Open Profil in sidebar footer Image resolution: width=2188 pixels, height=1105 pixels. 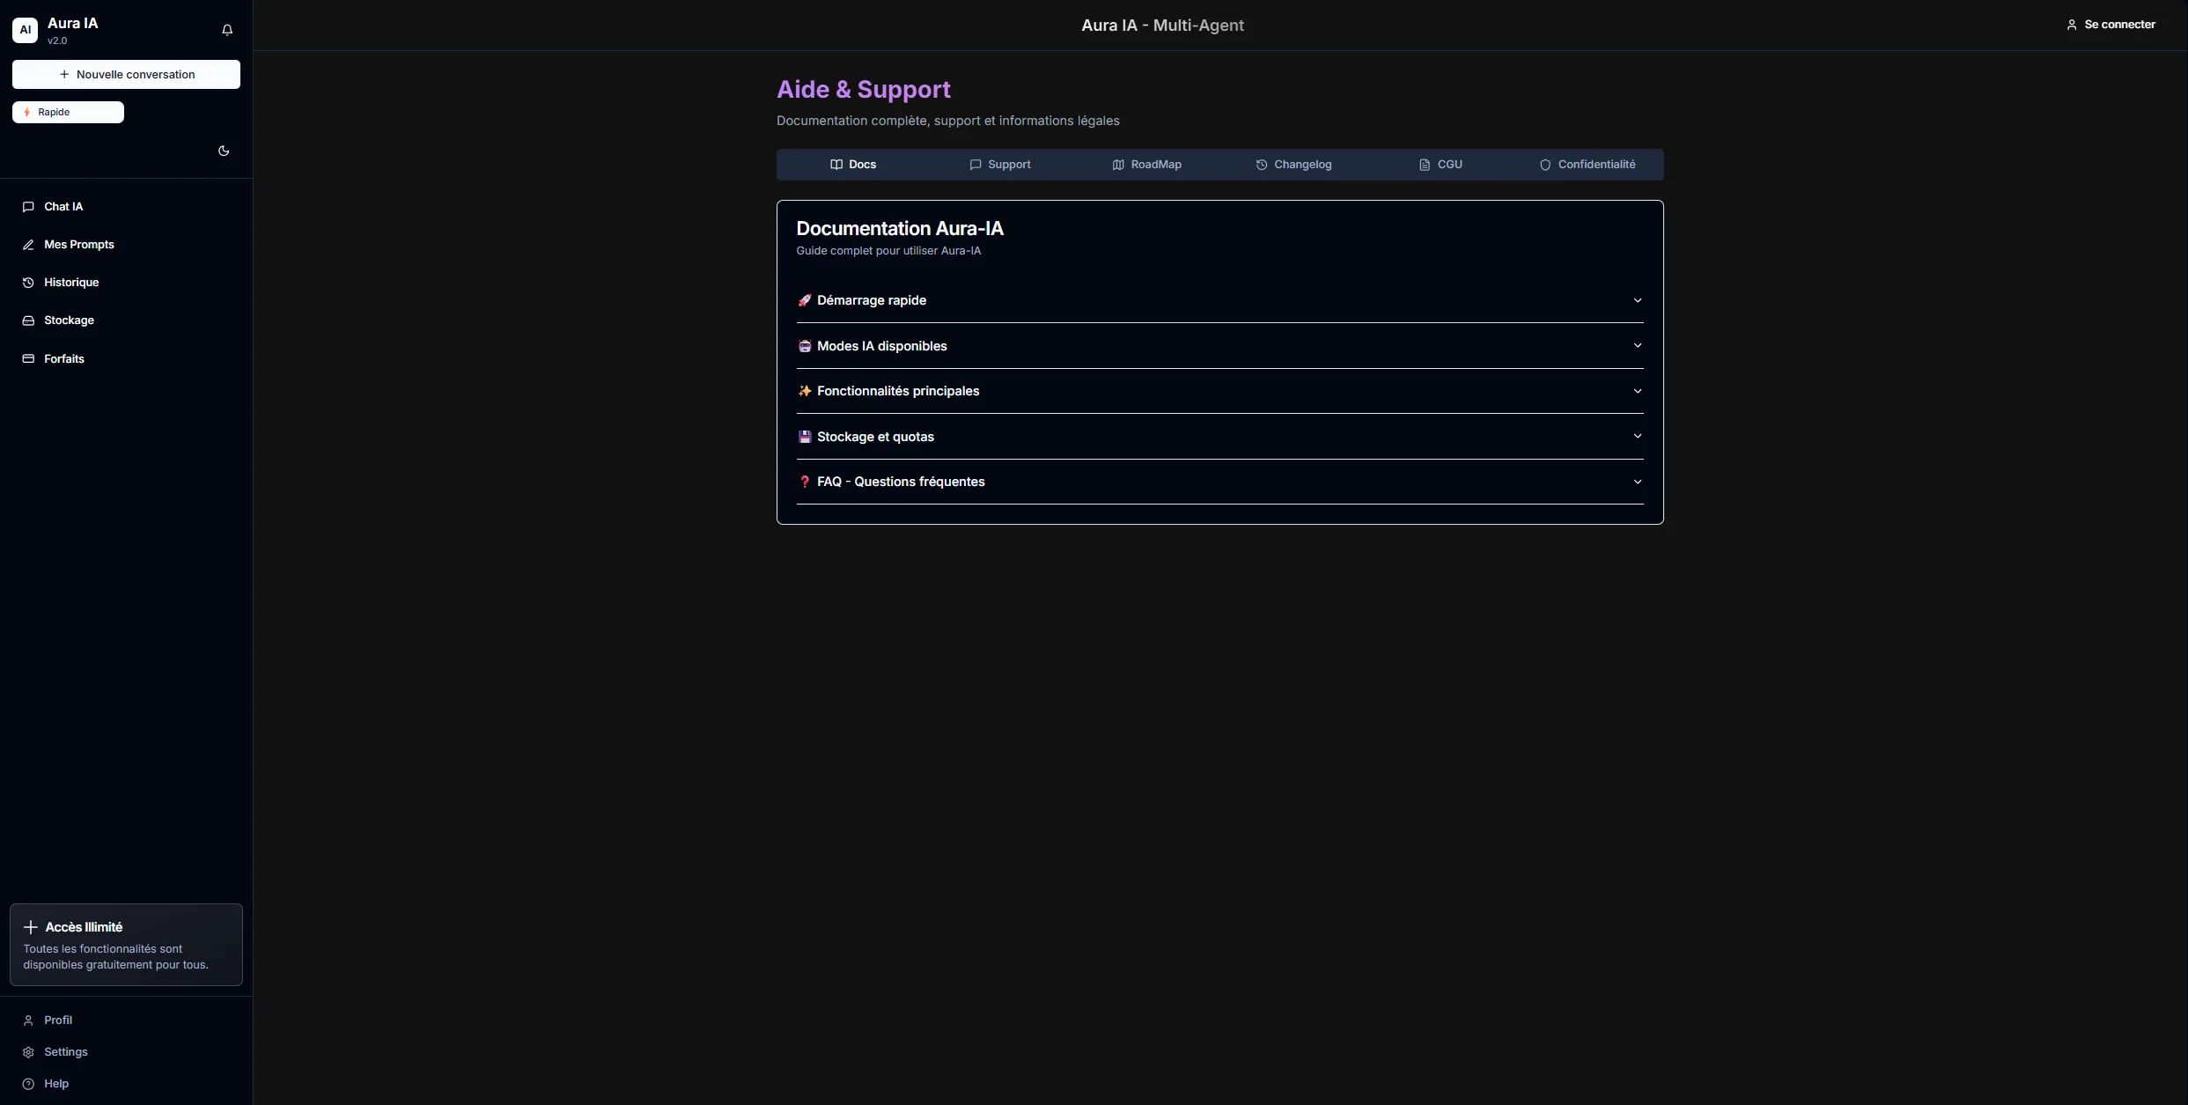(57, 1020)
